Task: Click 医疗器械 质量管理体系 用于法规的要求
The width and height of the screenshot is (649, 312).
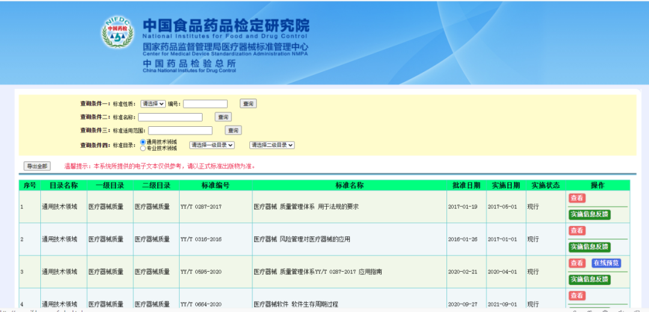Action: (x=306, y=206)
